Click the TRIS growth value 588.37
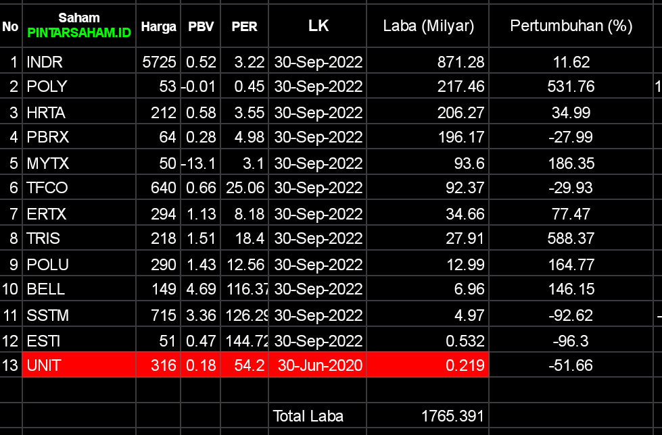This screenshot has height=435, width=662. (x=571, y=238)
